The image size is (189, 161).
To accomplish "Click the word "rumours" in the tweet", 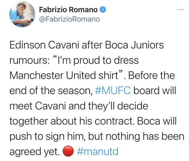I will point(27,60).
